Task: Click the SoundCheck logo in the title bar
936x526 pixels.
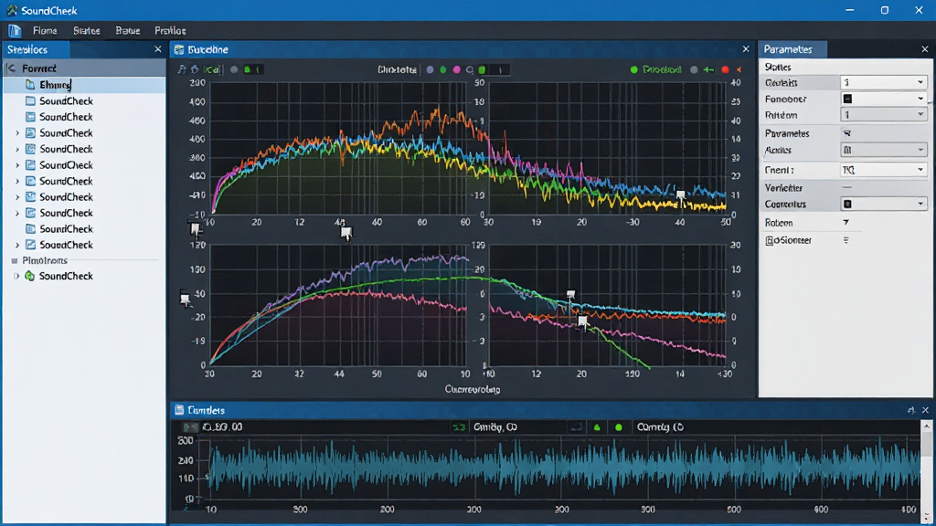Action: pyautogui.click(x=12, y=10)
